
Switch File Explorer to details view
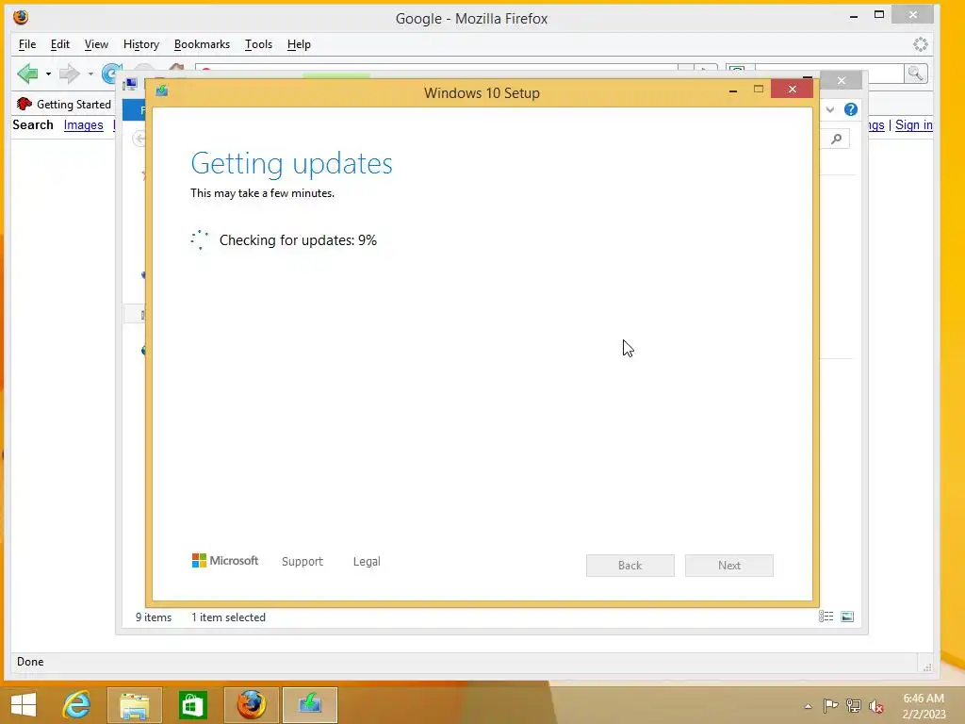pyautogui.click(x=826, y=617)
